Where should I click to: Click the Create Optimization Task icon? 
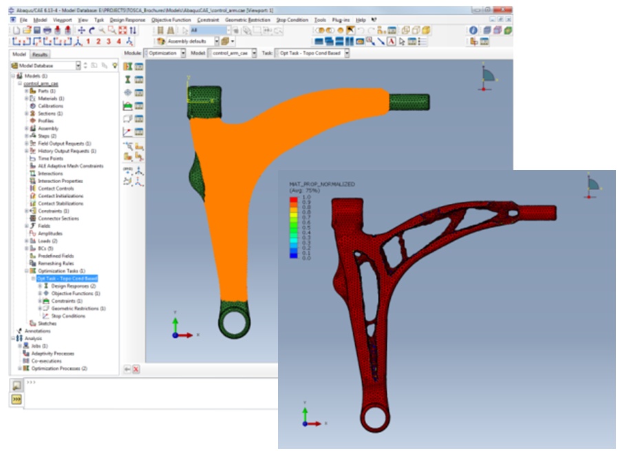point(128,67)
